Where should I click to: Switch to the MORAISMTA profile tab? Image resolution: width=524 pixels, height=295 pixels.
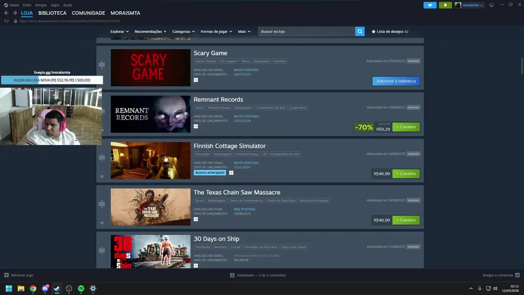[125, 13]
